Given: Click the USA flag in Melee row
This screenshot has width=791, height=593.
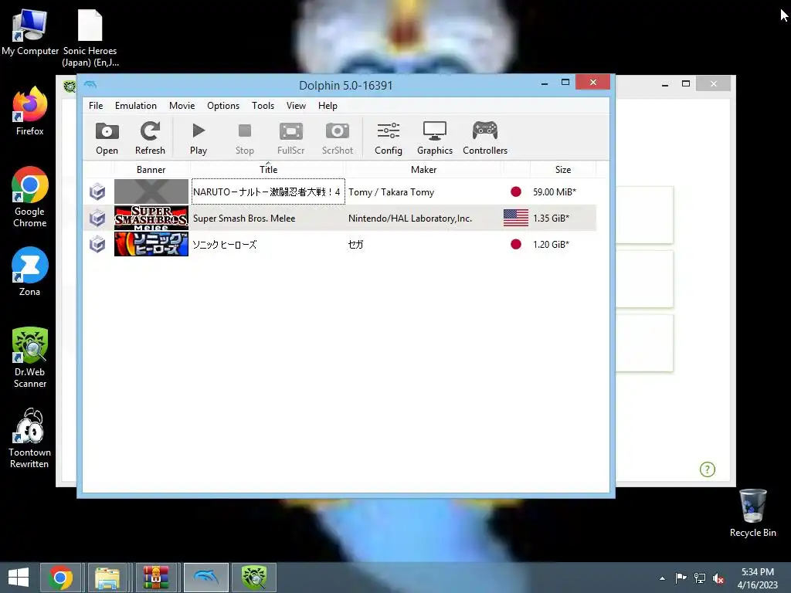Looking at the screenshot, I should pos(515,218).
